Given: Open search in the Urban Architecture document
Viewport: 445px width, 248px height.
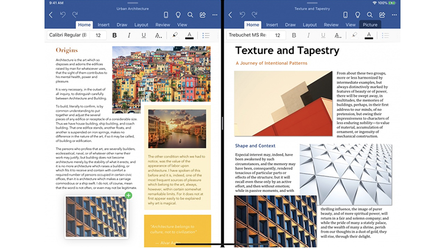Looking at the screenshot, I should tap(190, 15).
